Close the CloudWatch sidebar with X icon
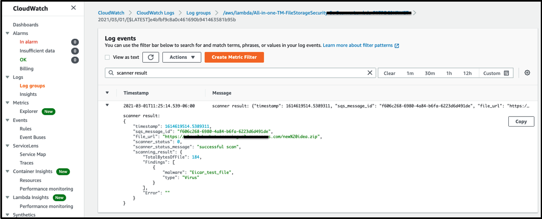Image resolution: width=542 pixels, height=219 pixels. tap(73, 8)
